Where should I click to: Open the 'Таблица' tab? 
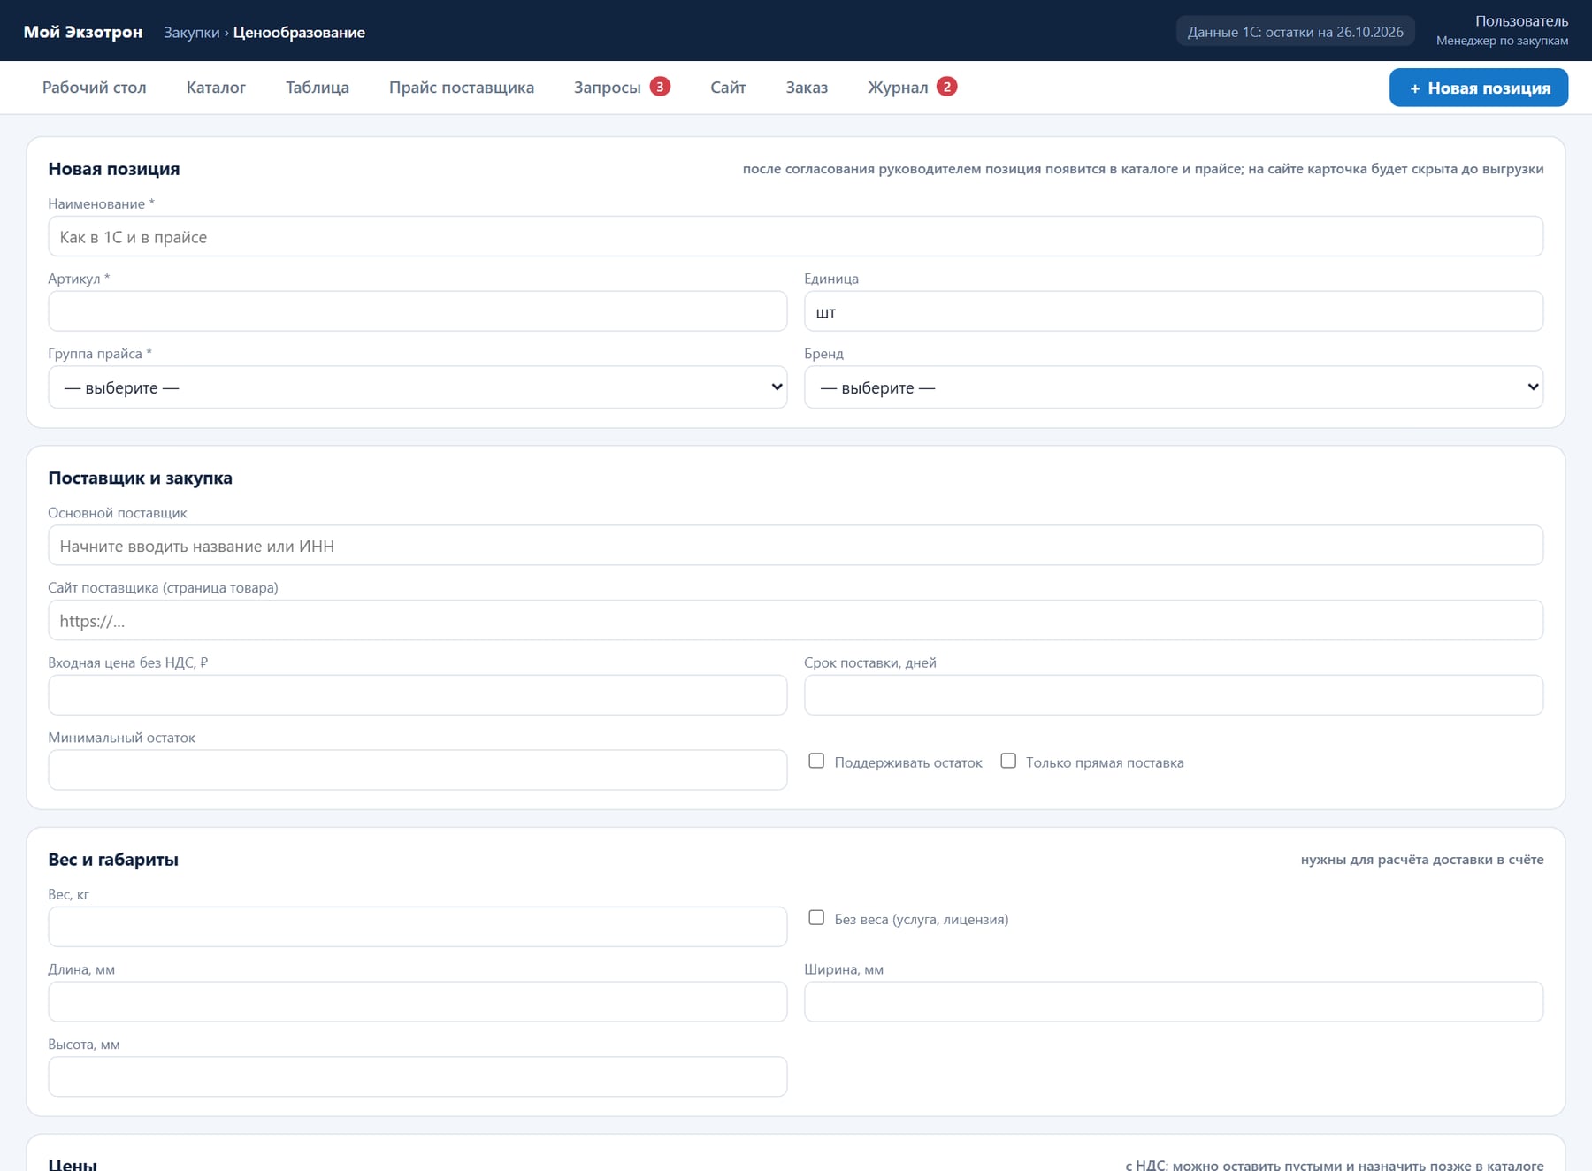318,88
